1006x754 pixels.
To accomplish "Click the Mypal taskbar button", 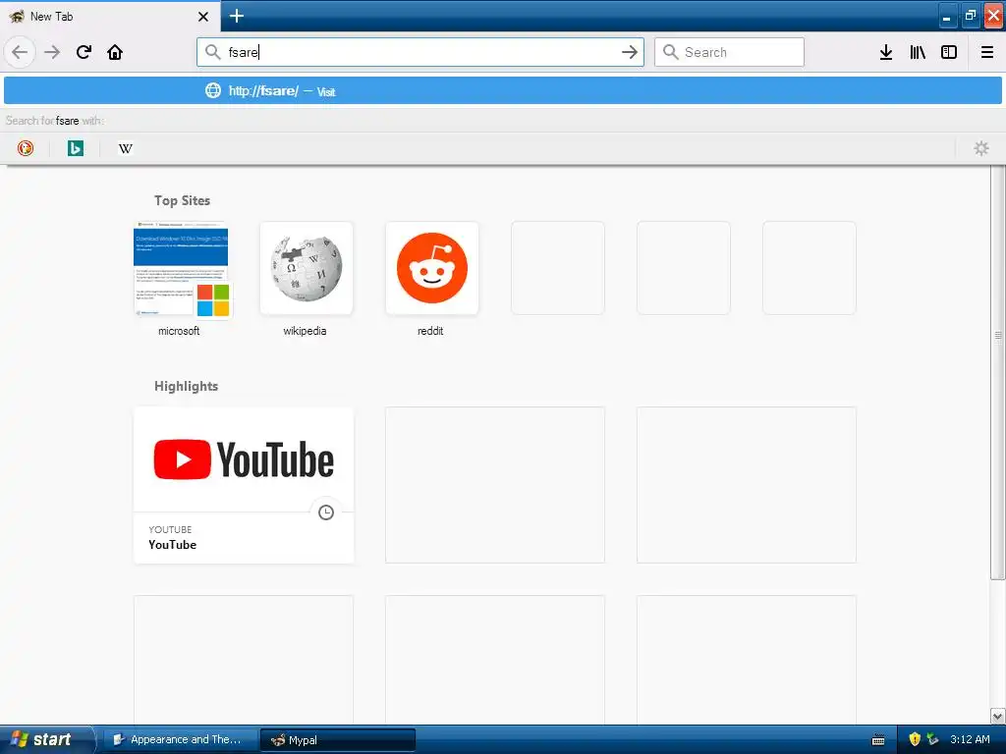I will coord(338,740).
